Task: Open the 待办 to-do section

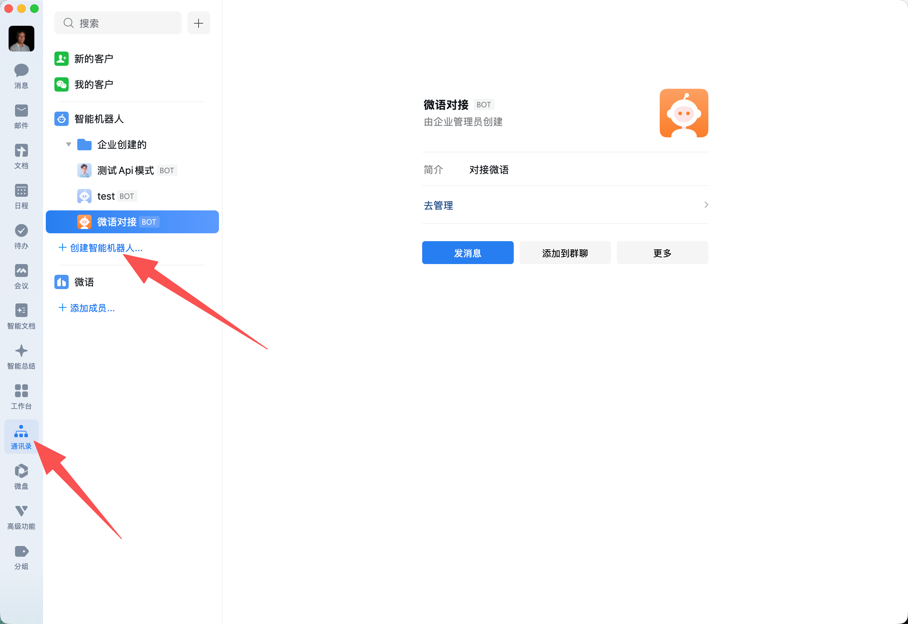Action: coord(21,237)
